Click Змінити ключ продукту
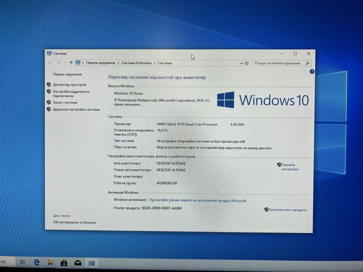The width and height of the screenshot is (363, 272). tap(288, 210)
